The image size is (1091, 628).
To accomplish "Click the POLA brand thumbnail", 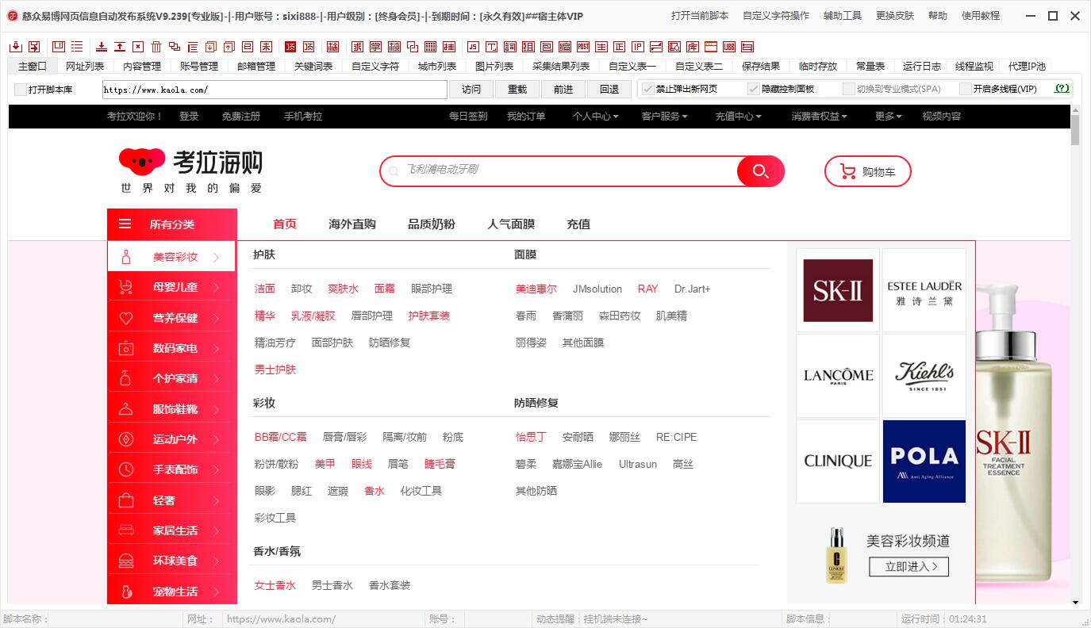I will point(924,461).
